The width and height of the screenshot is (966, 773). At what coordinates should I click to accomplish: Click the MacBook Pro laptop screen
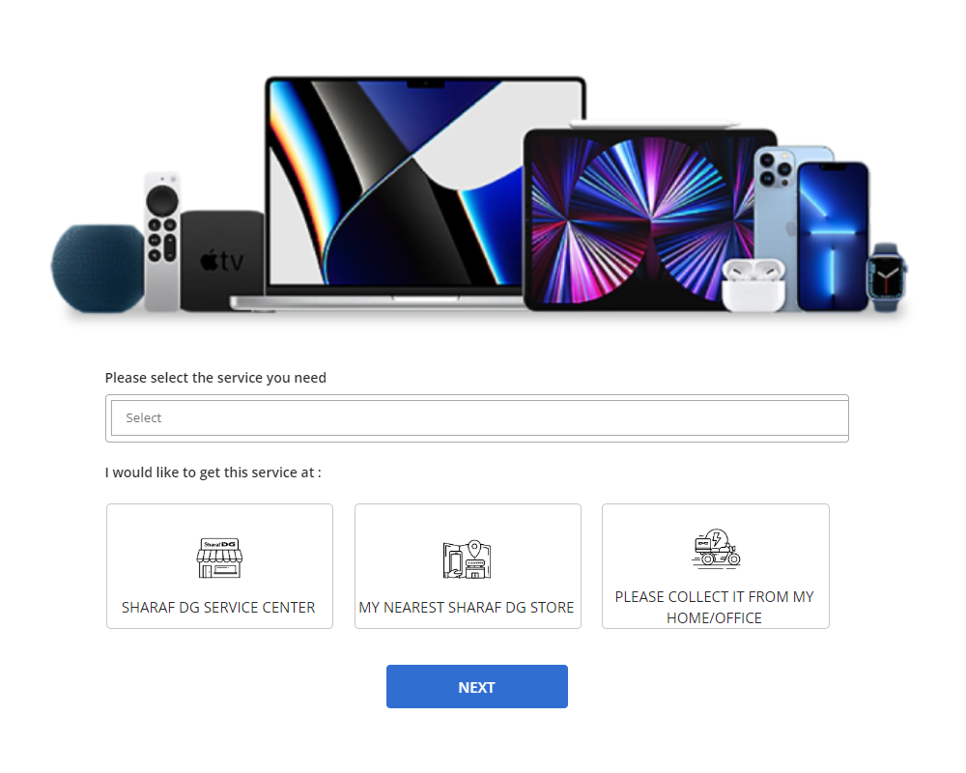coord(425,182)
